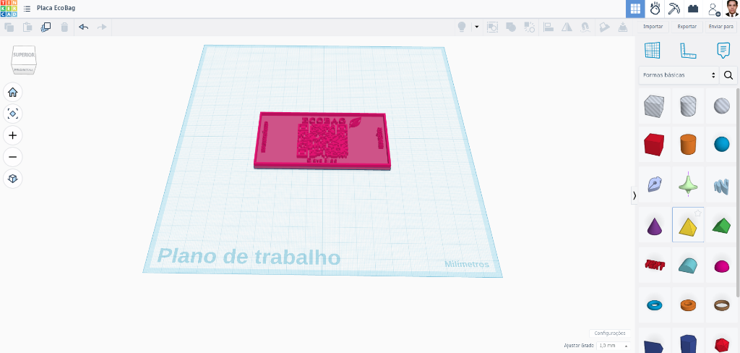
Task: Click the Enviar para button
Action: point(721,27)
